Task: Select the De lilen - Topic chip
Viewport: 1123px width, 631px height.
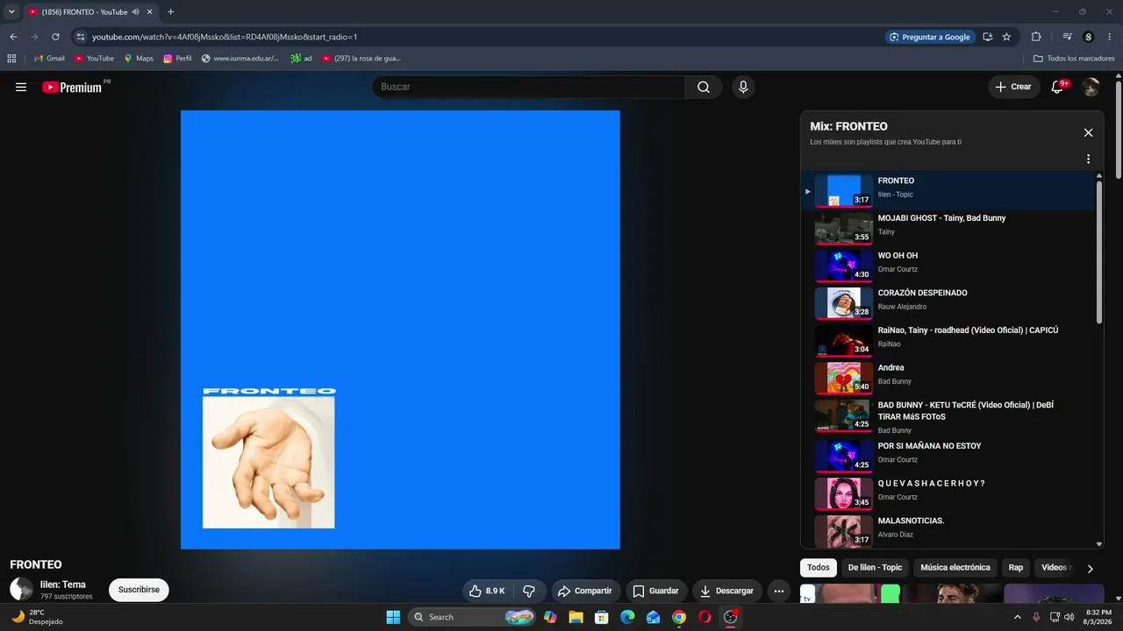Action: pyautogui.click(x=875, y=568)
